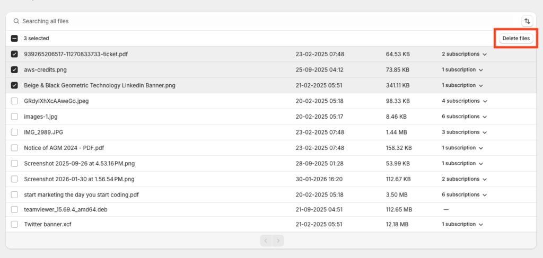Click Delete files button
Screen dimensions: 543x258
coord(516,38)
